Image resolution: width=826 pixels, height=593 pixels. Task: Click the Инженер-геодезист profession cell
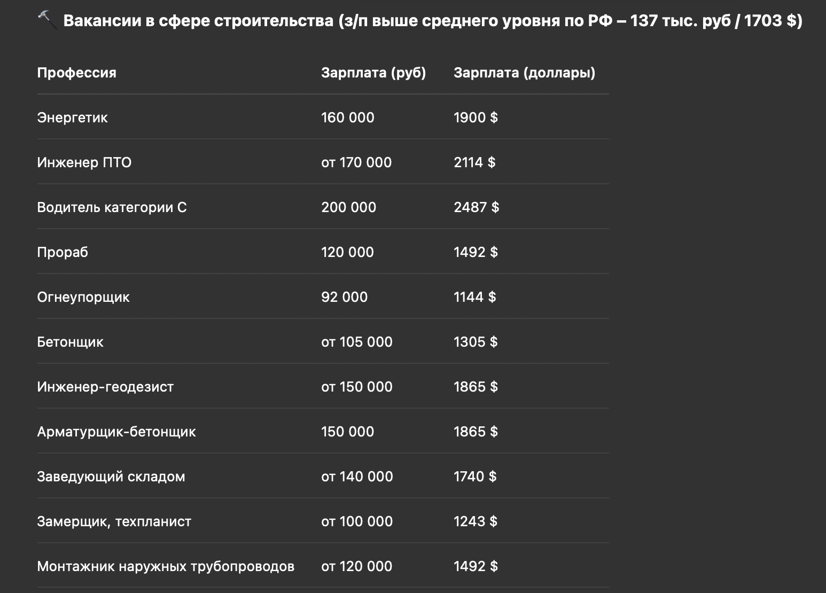click(x=105, y=387)
